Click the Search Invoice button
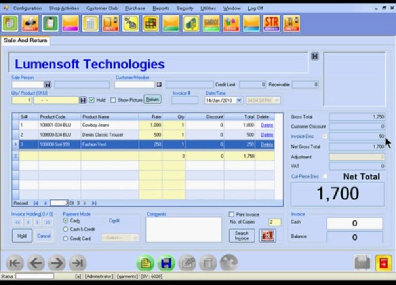396x285 pixels. (x=242, y=236)
